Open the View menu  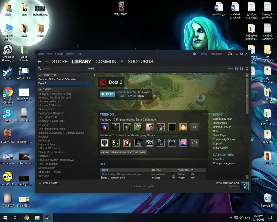[50, 54]
